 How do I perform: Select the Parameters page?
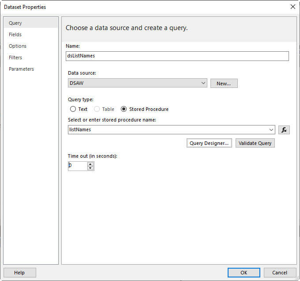21,69
